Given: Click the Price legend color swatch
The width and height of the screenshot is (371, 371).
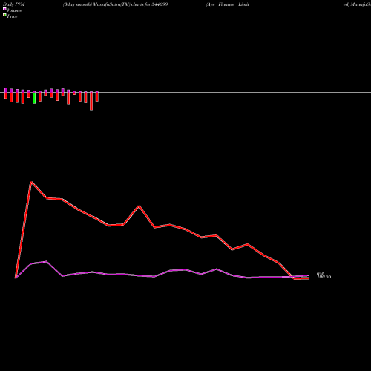Looking at the screenshot, I should (4, 15).
